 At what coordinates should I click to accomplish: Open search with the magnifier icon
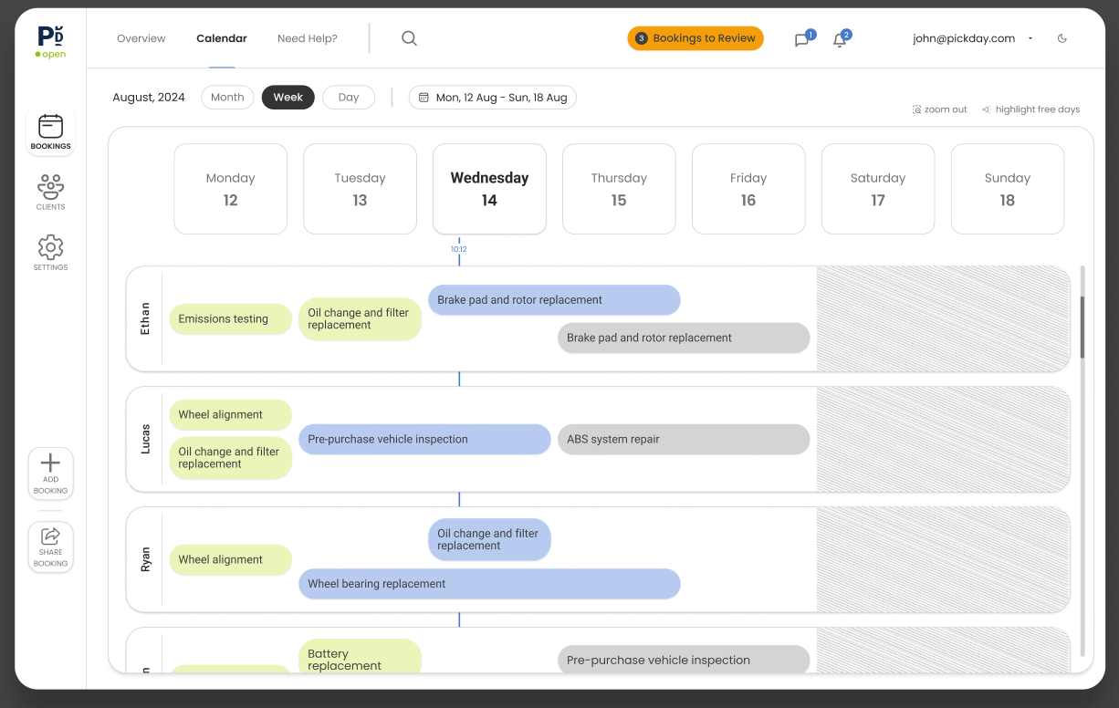pos(409,38)
